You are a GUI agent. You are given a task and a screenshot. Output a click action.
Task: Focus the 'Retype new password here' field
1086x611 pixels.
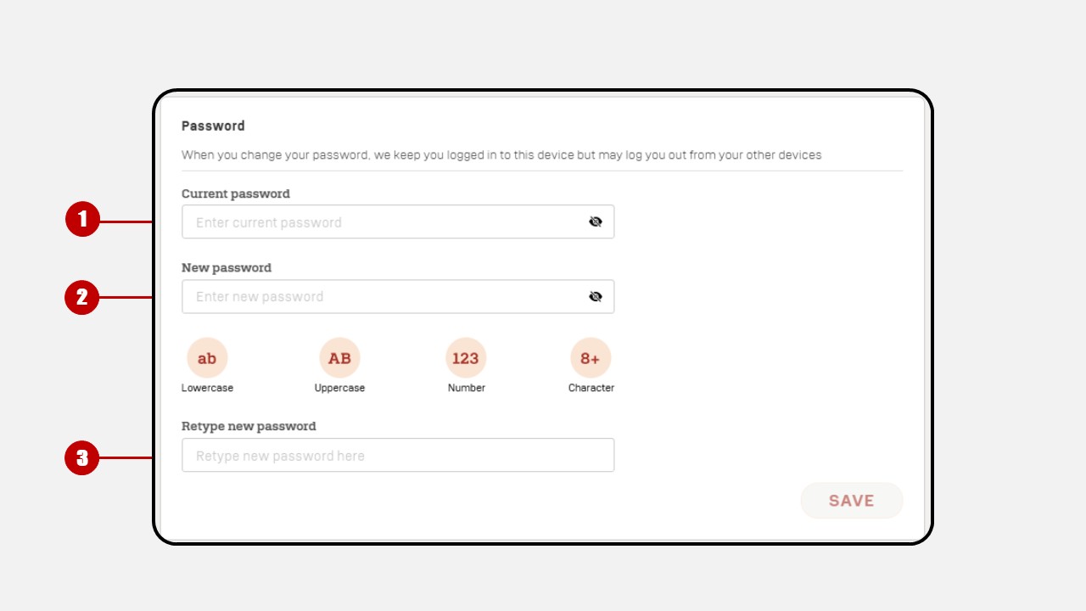(x=398, y=456)
